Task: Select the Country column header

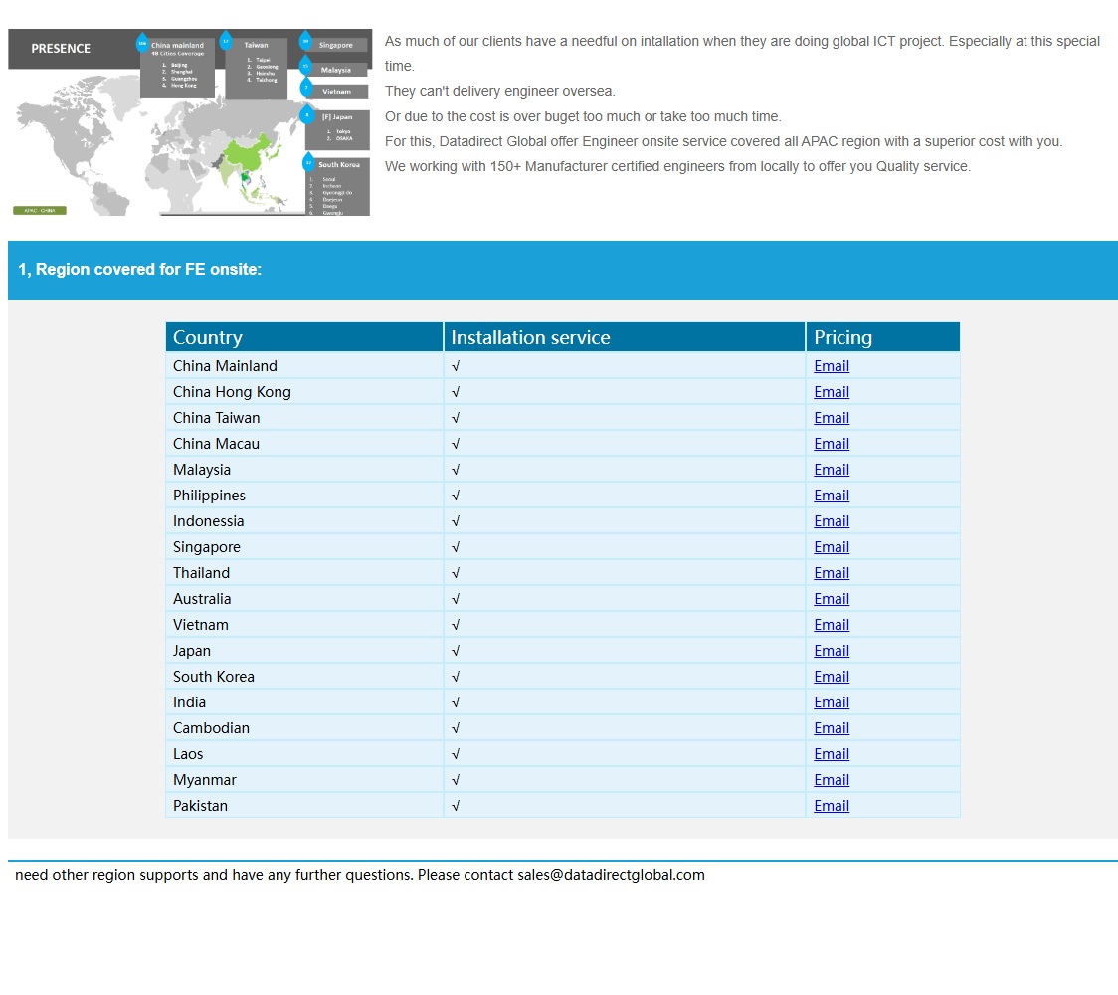Action: point(304,337)
